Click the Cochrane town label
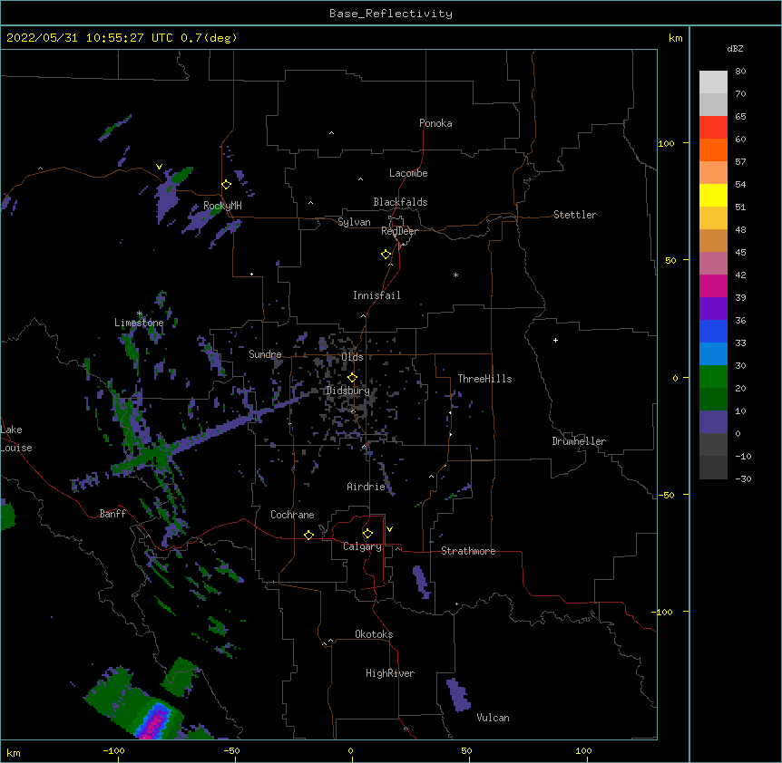Image resolution: width=782 pixels, height=763 pixels. (x=292, y=515)
